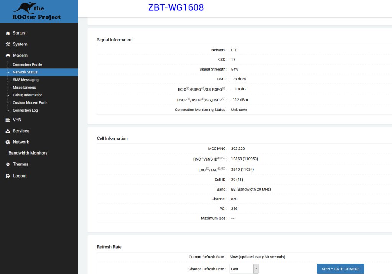This screenshot has height=274, width=392.
Task: View the Connection Log
Action: coord(25,110)
